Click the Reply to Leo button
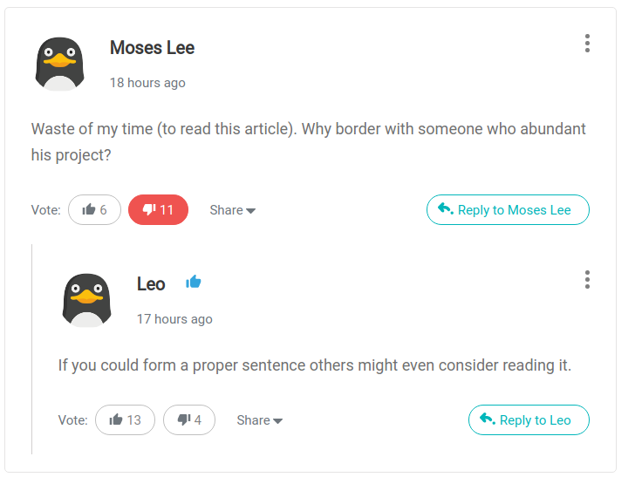The image size is (642, 484). (x=529, y=419)
